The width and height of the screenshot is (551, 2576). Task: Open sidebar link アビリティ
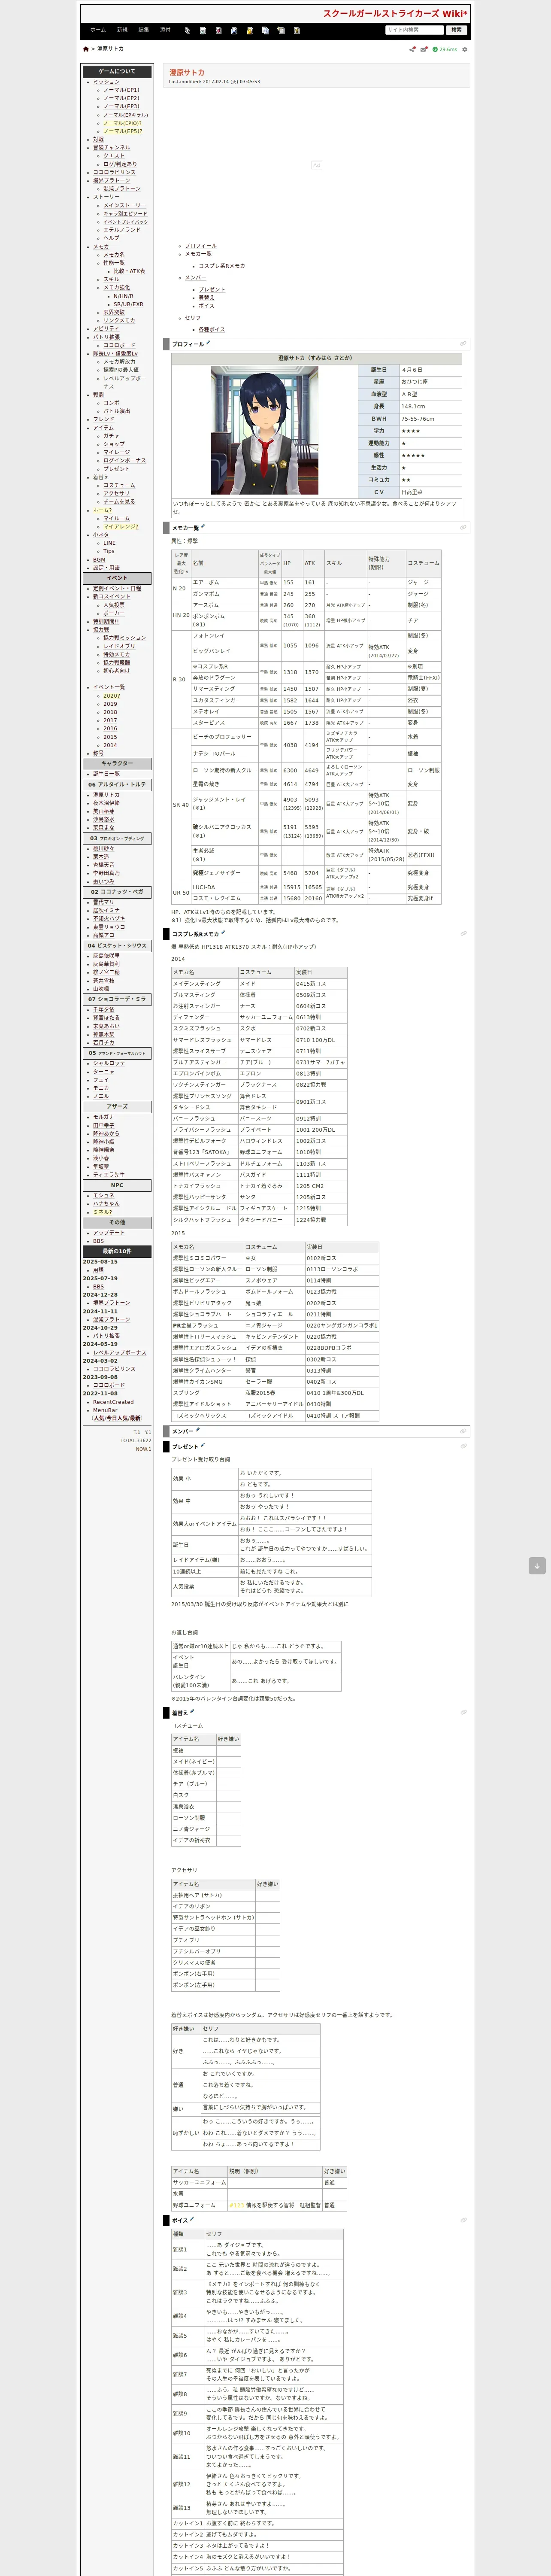pos(106,329)
